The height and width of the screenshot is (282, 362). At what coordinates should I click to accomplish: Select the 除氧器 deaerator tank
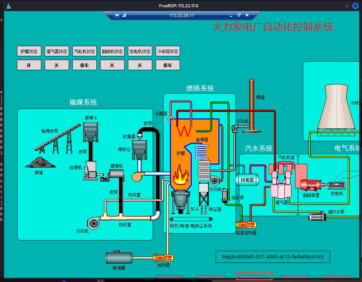[247, 180]
